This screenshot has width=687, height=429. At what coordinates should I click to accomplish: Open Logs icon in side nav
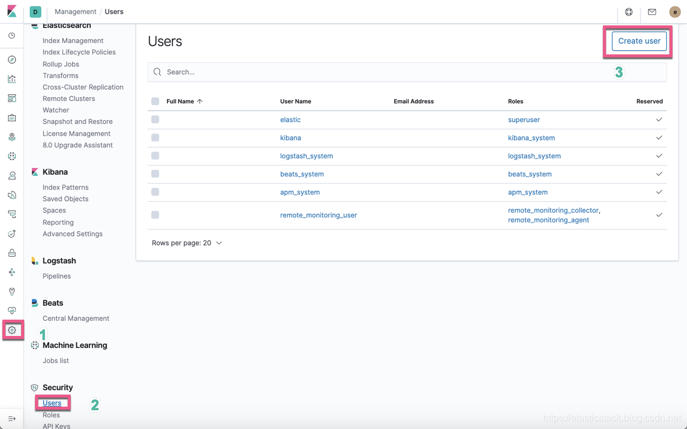12,195
